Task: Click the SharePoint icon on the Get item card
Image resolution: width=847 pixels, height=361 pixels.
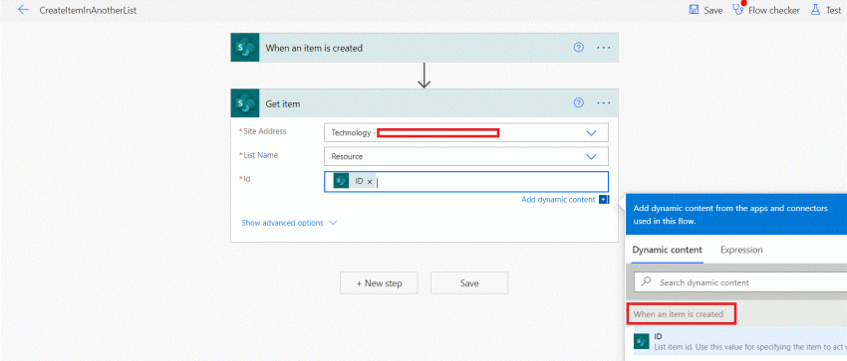Action: coord(245,102)
